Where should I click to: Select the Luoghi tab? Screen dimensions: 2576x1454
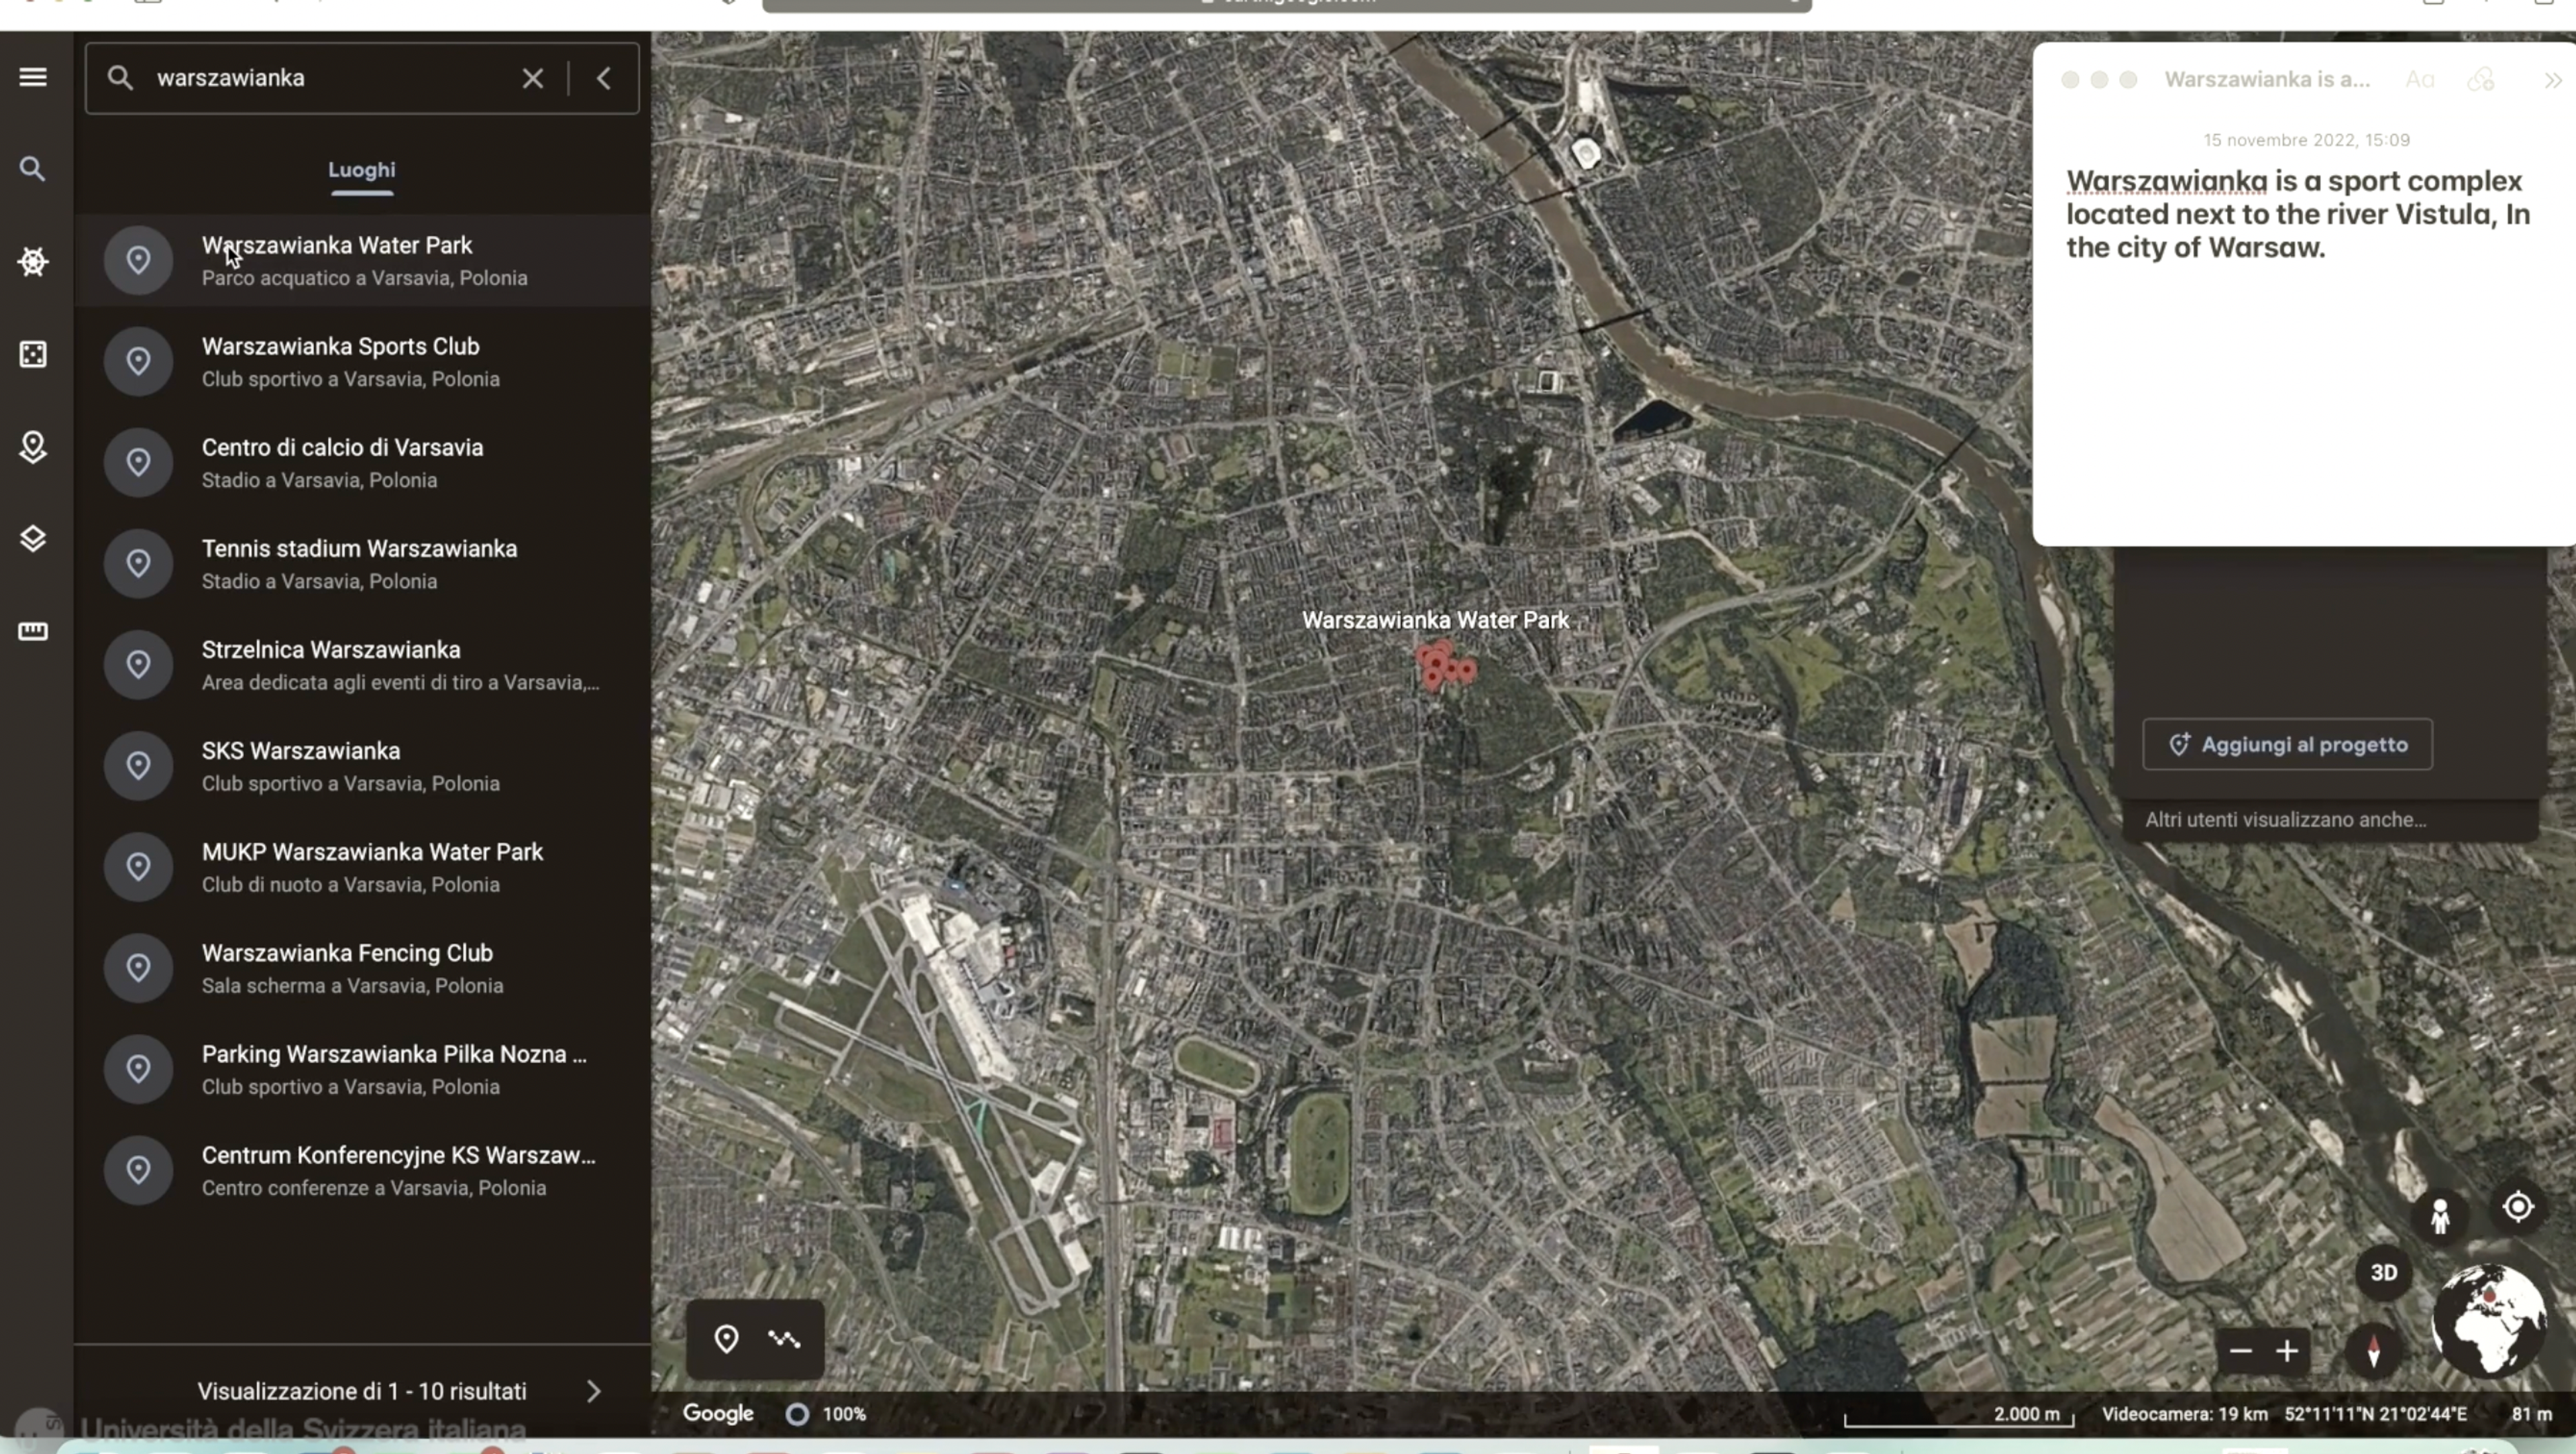(x=362, y=170)
